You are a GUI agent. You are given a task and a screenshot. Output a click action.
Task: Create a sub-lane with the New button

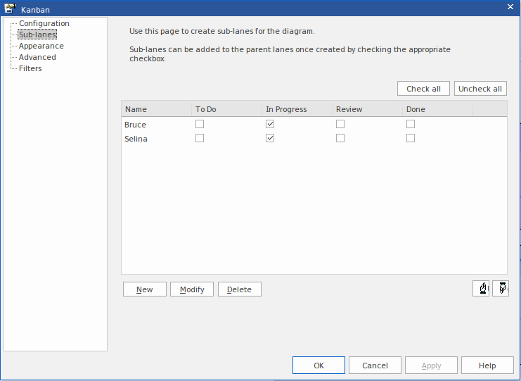click(x=145, y=289)
